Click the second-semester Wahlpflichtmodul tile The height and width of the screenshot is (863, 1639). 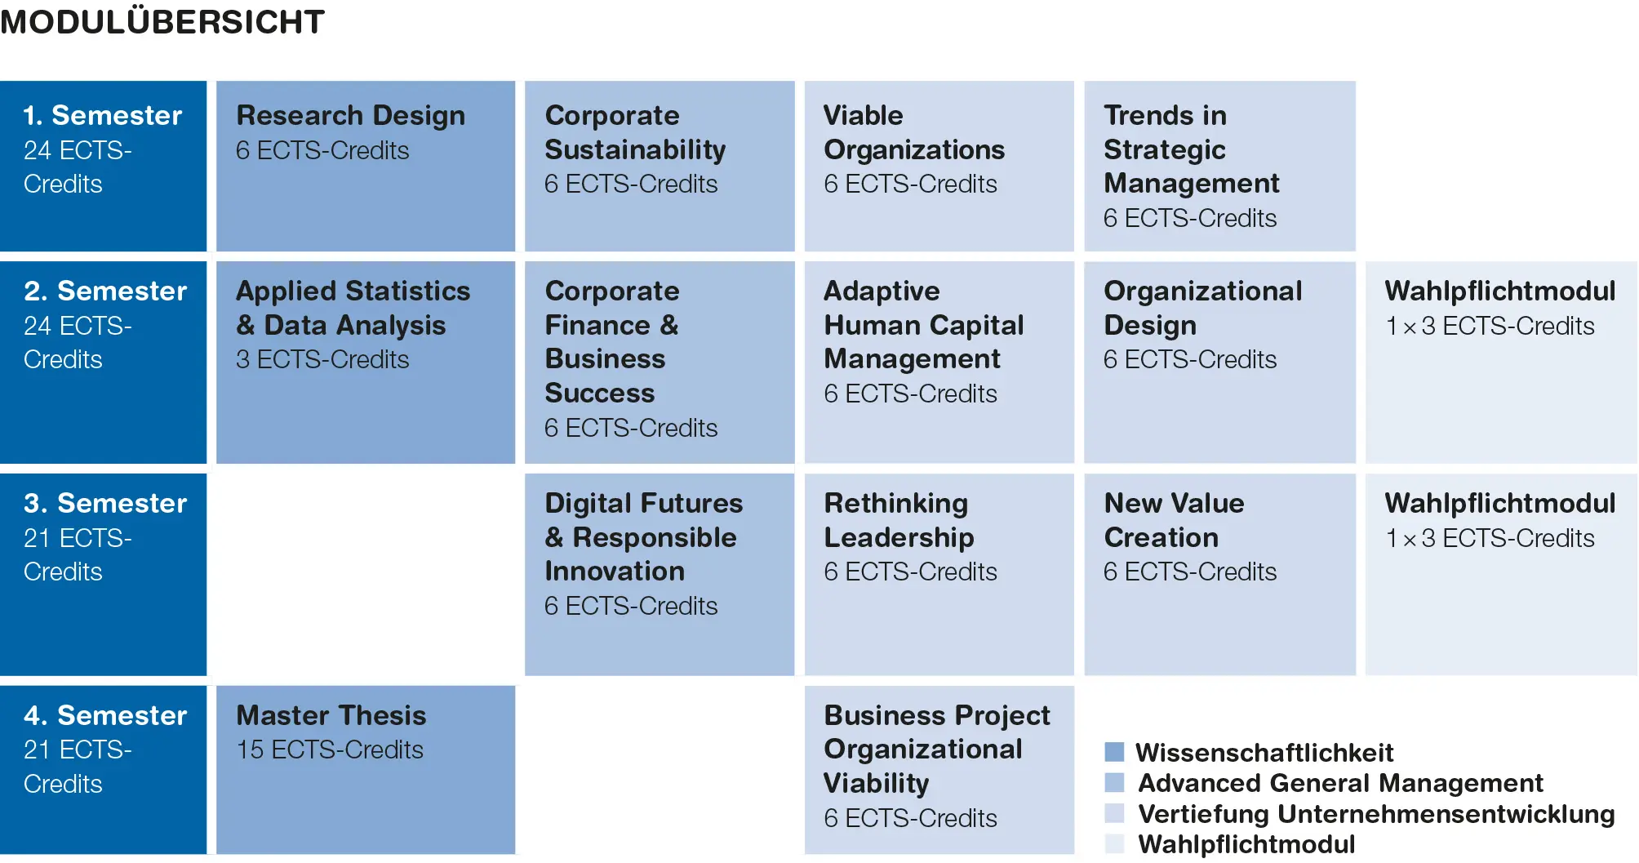1501,363
